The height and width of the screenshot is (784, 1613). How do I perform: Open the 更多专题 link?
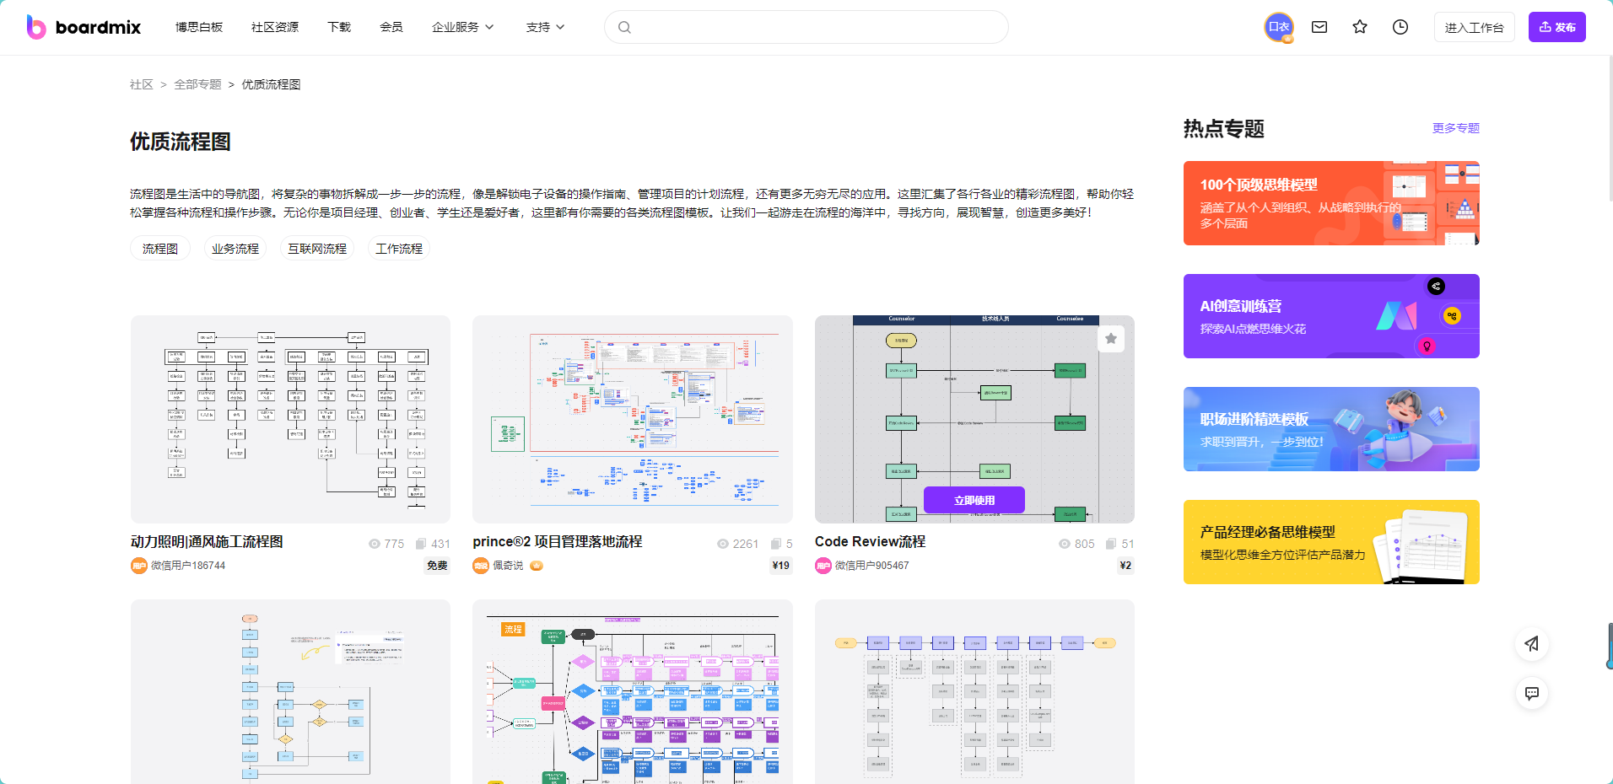pyautogui.click(x=1456, y=128)
